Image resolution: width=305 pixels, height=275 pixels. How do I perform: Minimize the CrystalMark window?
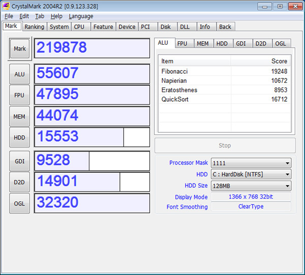tap(264, 6)
